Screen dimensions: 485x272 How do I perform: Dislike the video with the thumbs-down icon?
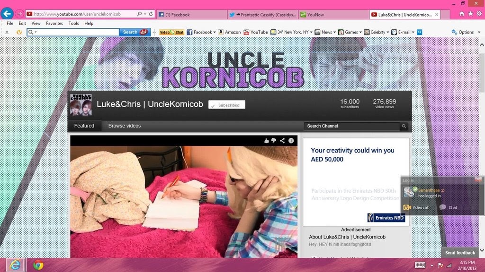coord(274,141)
